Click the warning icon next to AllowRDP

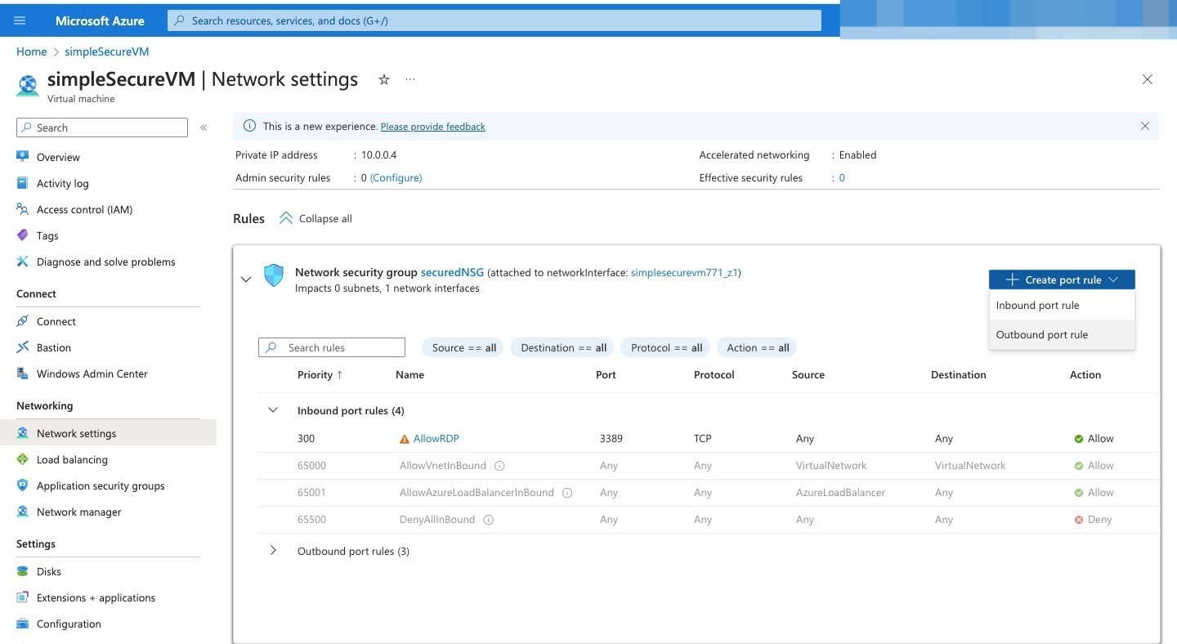pos(405,439)
